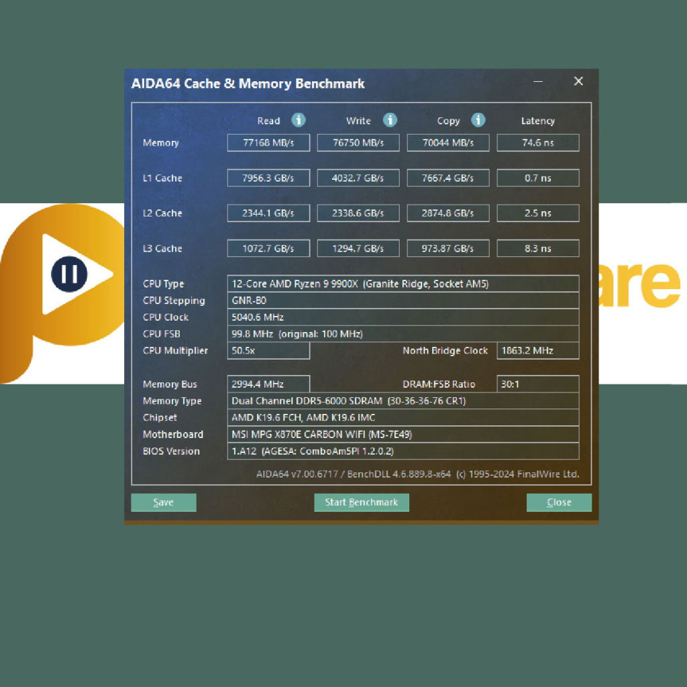Click the pause icon in the background logo
The height and width of the screenshot is (687, 687).
tap(69, 274)
